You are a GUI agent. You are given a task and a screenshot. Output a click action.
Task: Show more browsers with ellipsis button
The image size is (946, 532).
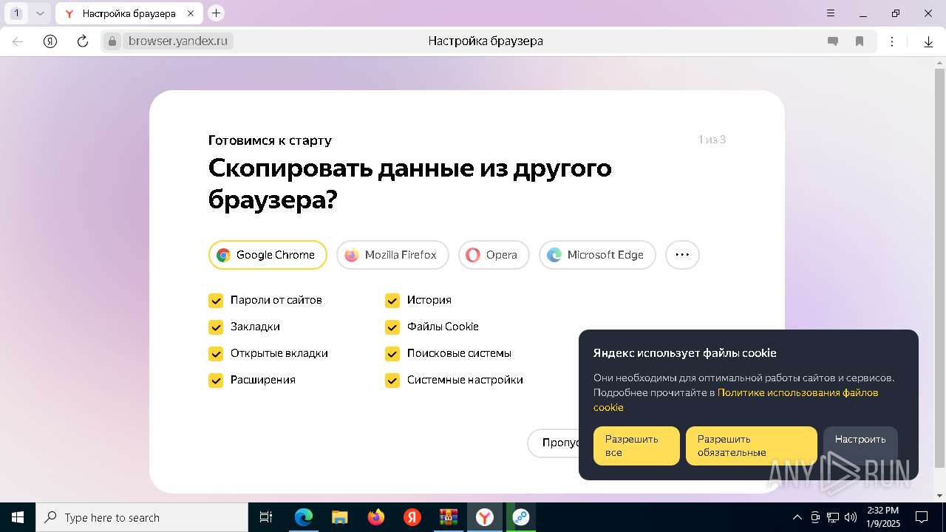pyautogui.click(x=682, y=255)
